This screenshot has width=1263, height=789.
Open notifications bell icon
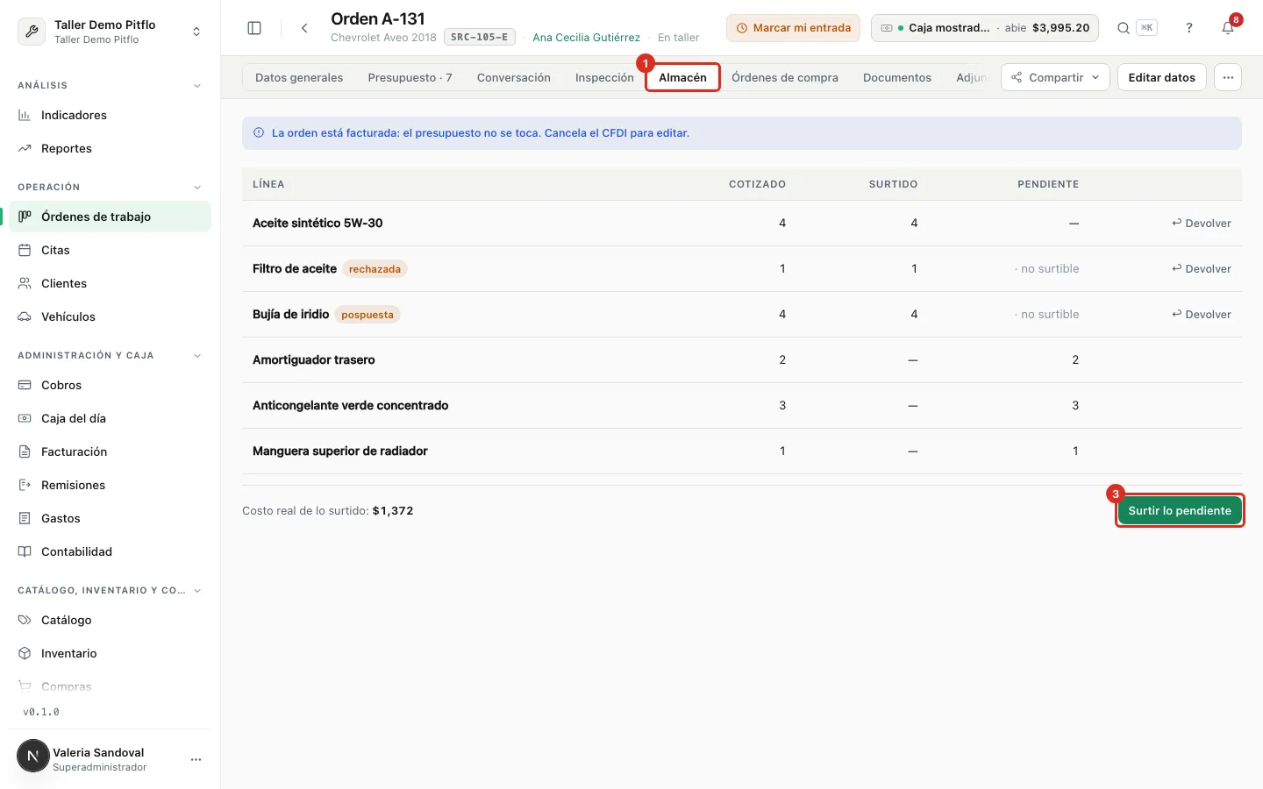1228,28
